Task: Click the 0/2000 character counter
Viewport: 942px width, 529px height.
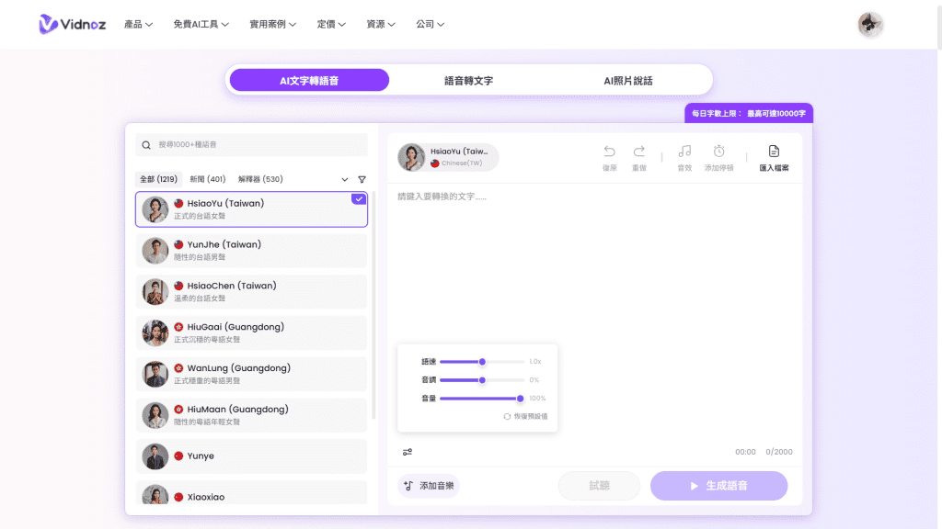Action: [x=778, y=452]
